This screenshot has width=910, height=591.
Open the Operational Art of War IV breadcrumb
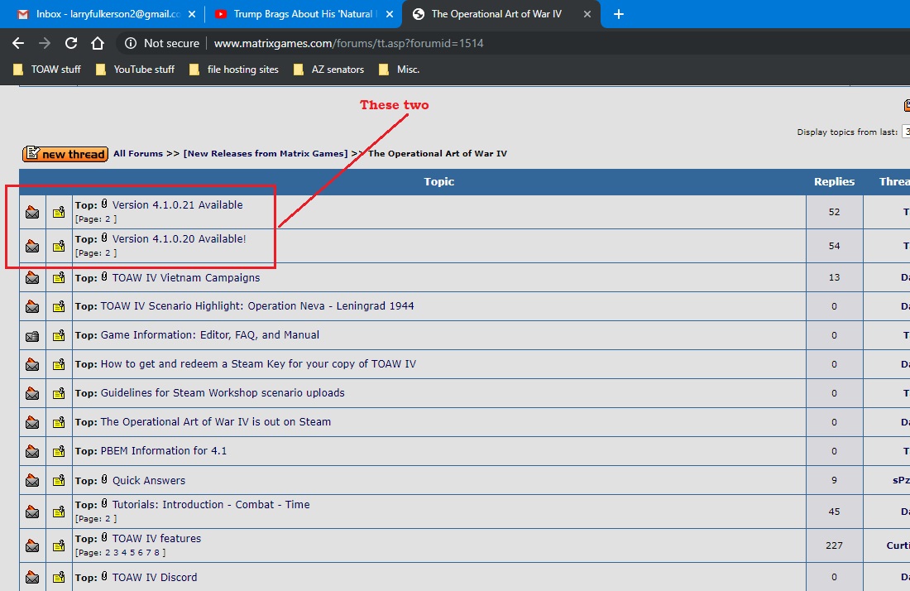[437, 153]
